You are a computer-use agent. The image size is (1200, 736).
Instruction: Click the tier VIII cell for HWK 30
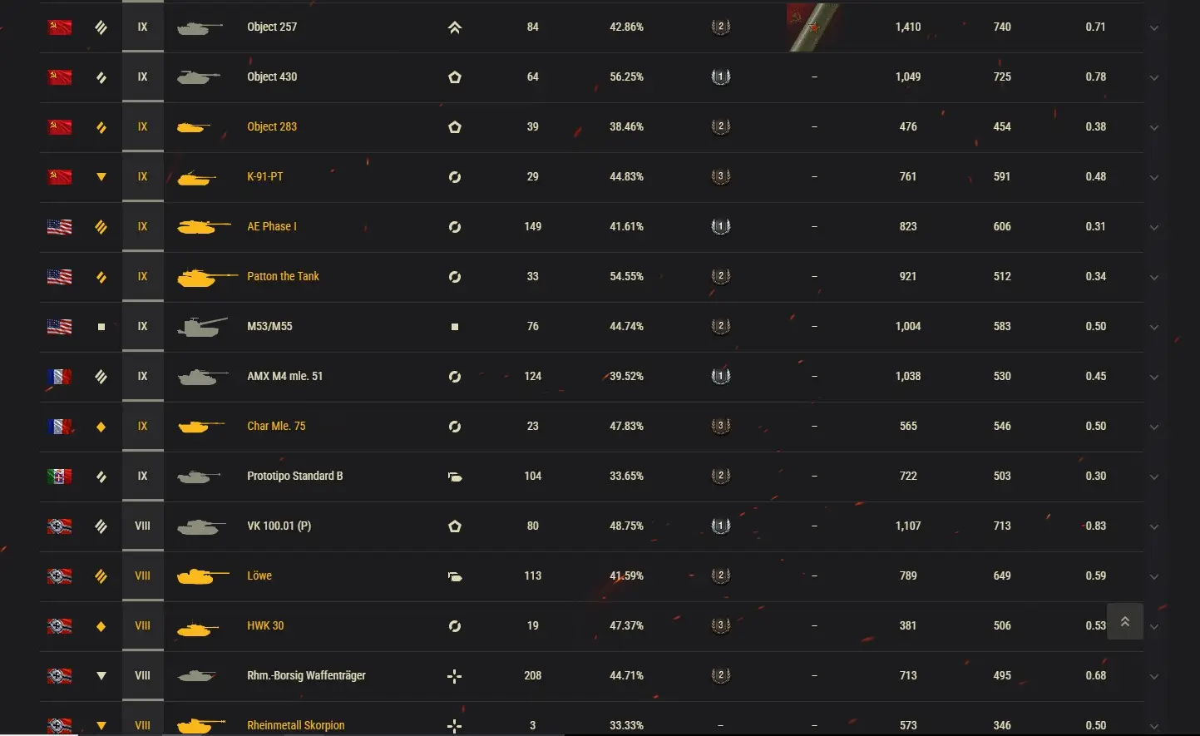(142, 625)
